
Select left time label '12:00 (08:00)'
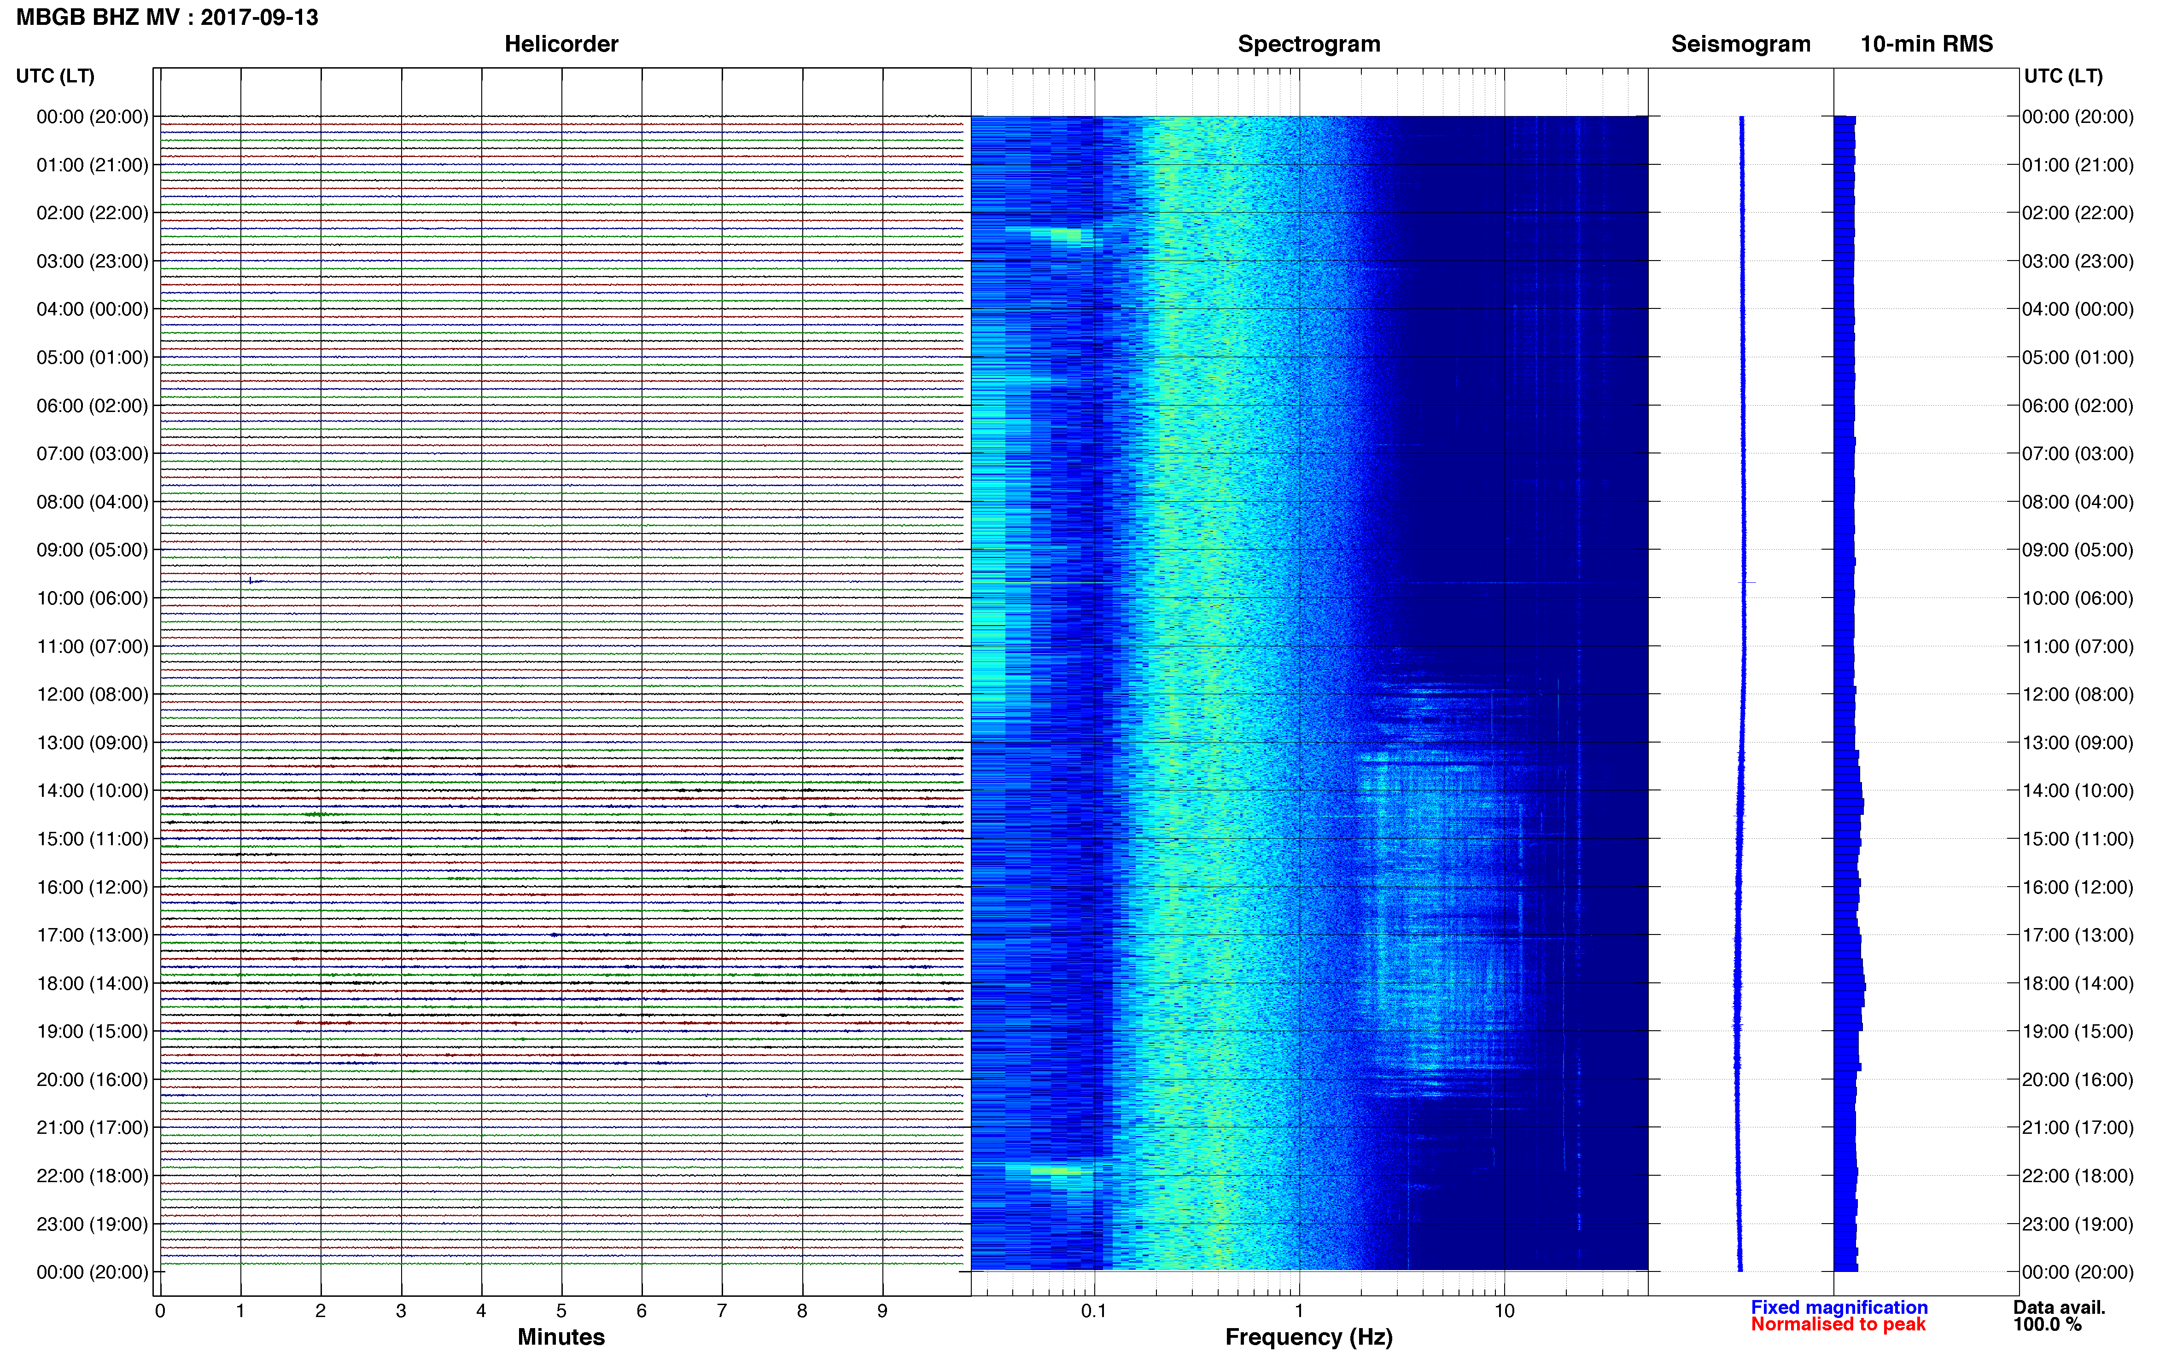92,695
